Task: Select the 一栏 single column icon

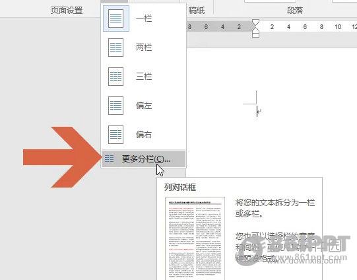Action: click(x=116, y=18)
